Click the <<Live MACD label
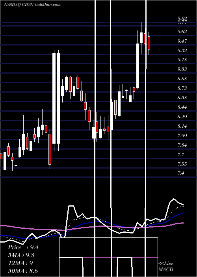The image size is (197, 277). 166,266
